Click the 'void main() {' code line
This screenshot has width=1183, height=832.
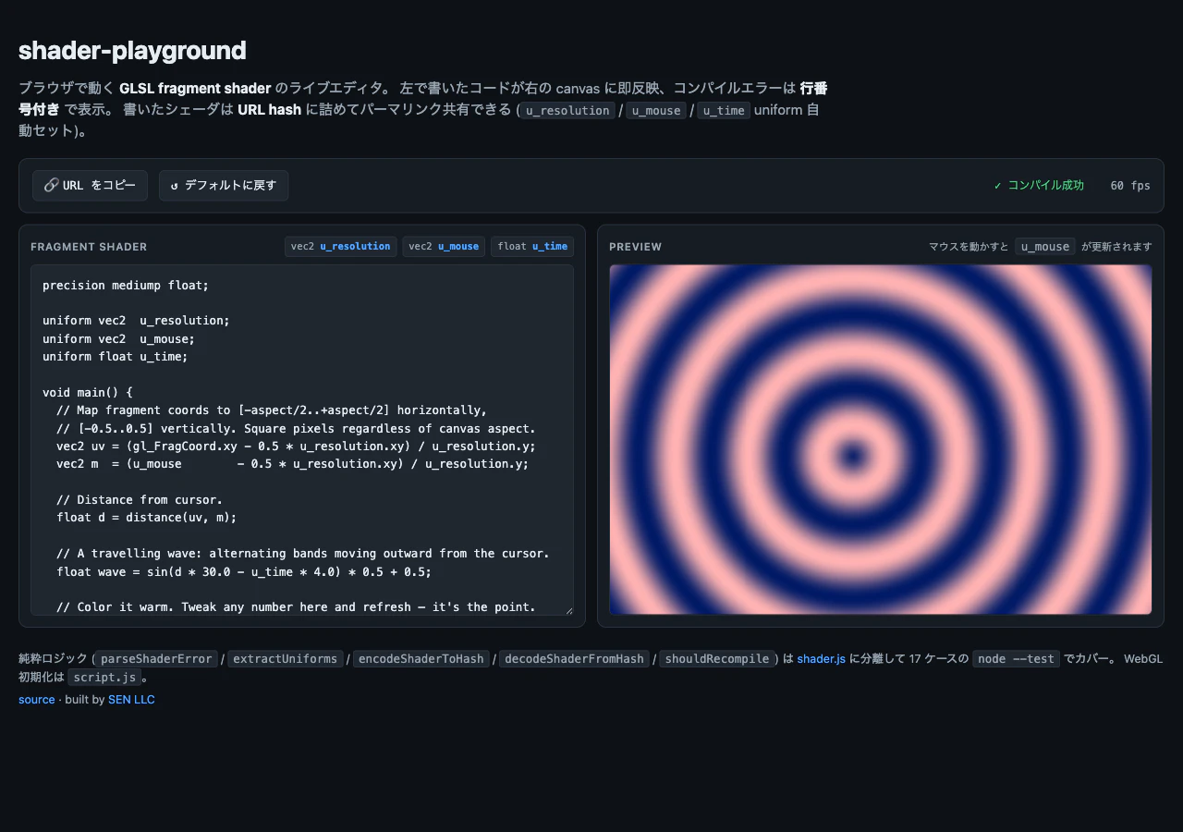88,393
